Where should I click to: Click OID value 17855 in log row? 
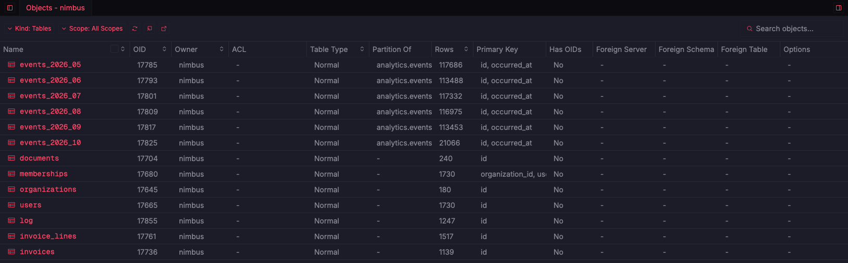(147, 221)
